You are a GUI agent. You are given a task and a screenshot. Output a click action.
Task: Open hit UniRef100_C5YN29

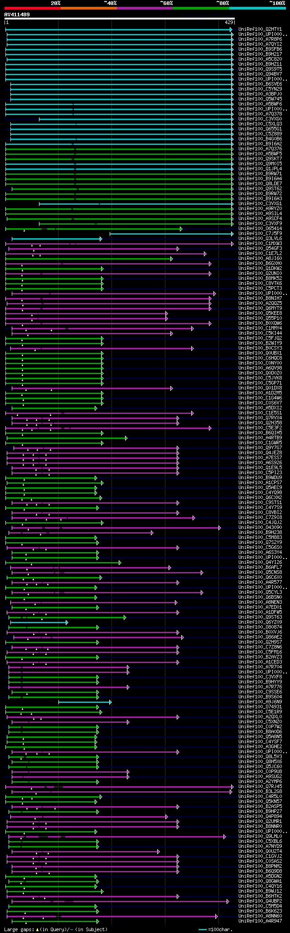pyautogui.click(x=260, y=89)
